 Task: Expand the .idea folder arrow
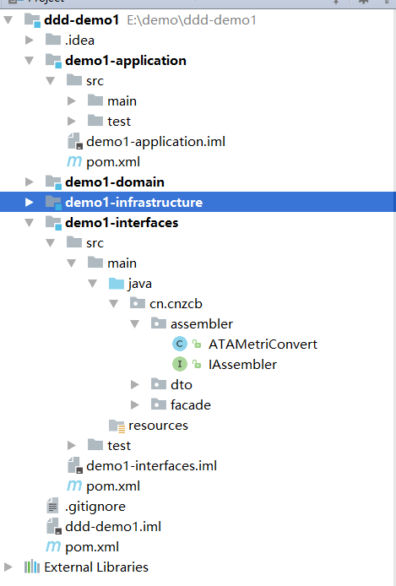point(30,40)
